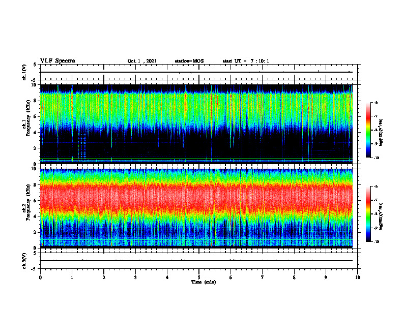Click the "-6" label on ch.1 colorbar
This screenshot has width=403, height=311.
click(x=376, y=102)
